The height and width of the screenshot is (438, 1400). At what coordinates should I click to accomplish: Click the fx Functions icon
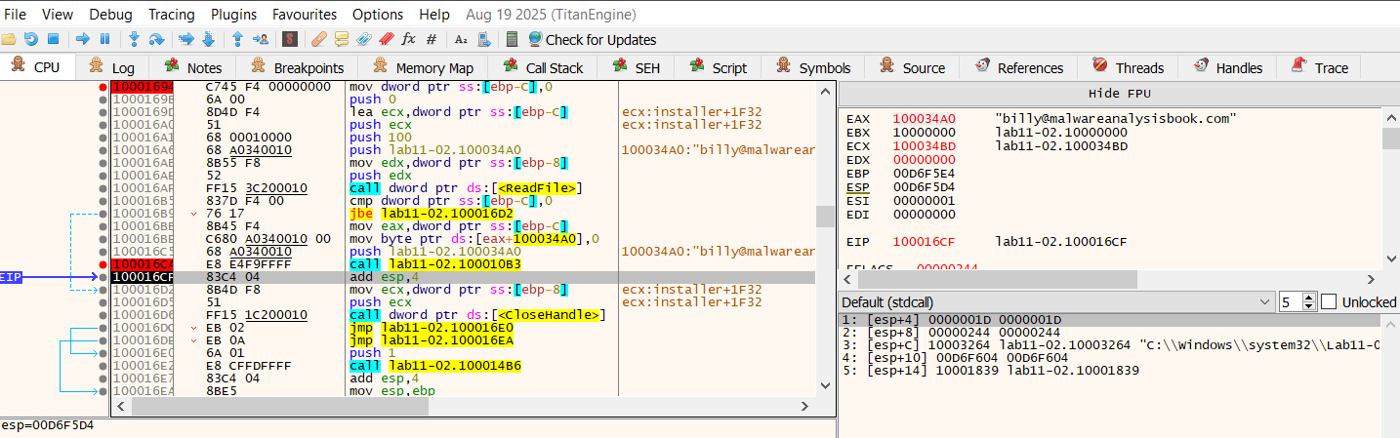(x=408, y=39)
